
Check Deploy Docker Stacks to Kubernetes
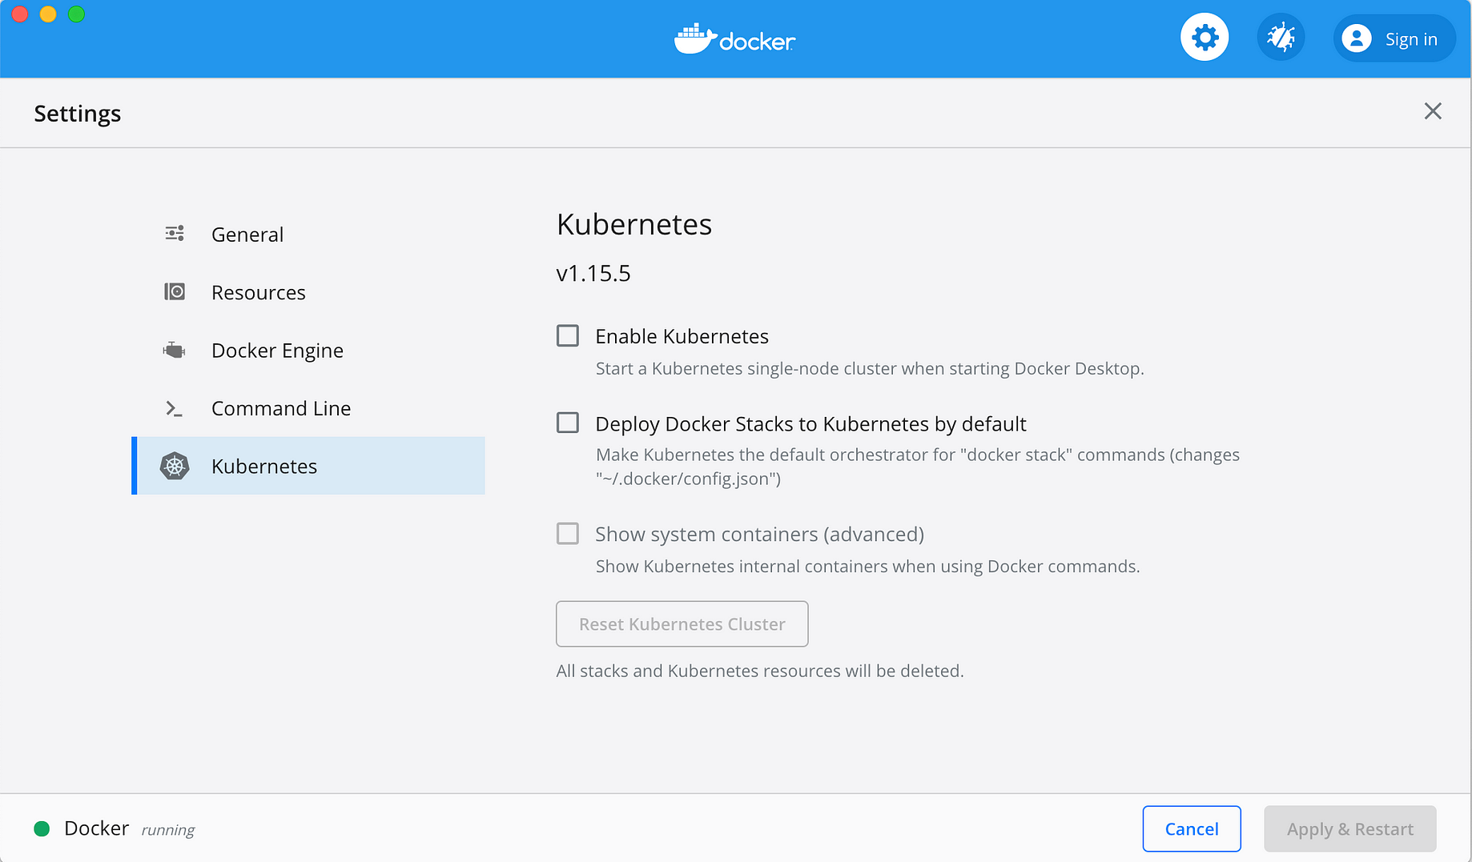click(x=568, y=423)
